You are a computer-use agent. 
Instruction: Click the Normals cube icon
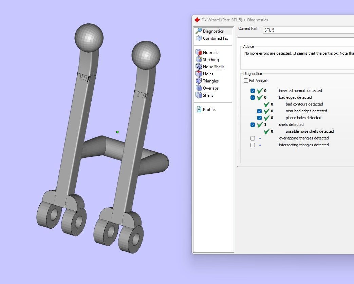pos(199,52)
